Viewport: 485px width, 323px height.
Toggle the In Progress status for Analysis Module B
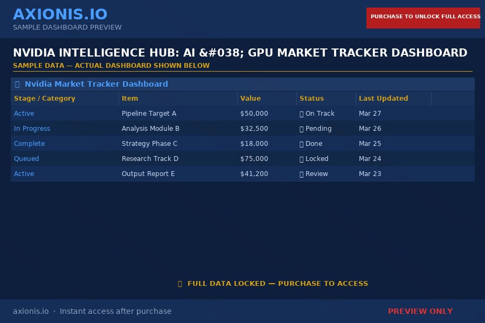pyautogui.click(x=32, y=129)
